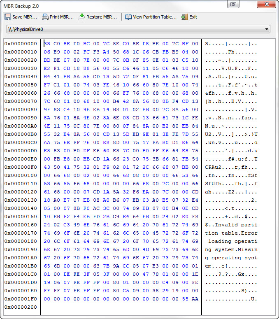Click ASCII text 'SfUfh....fh.|..f'

[x=231, y=184]
